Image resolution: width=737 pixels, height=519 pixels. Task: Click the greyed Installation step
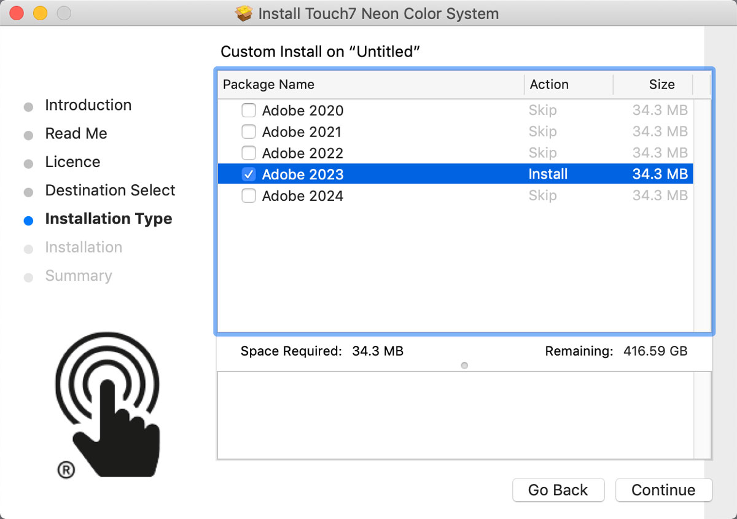(84, 248)
